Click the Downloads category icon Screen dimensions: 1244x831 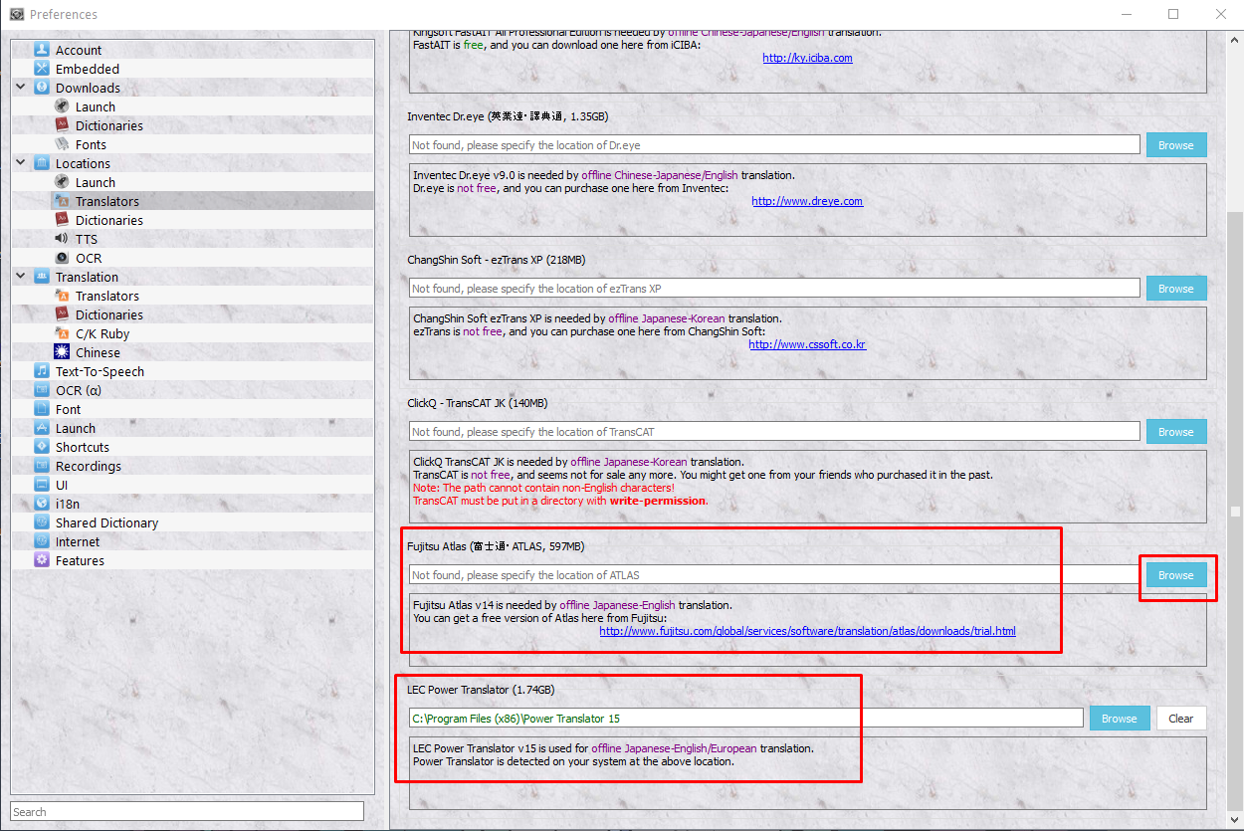(42, 88)
